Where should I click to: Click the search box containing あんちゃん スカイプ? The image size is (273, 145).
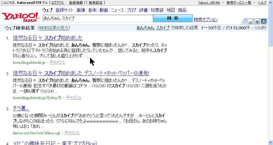tap(98, 18)
